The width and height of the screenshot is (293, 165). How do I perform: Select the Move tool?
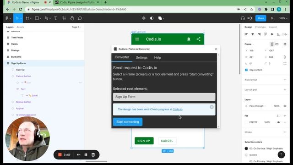point(17,18)
